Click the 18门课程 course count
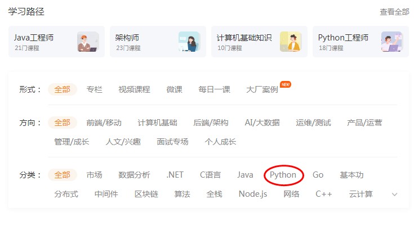Viewport: 414px width, 226px height. (331, 48)
